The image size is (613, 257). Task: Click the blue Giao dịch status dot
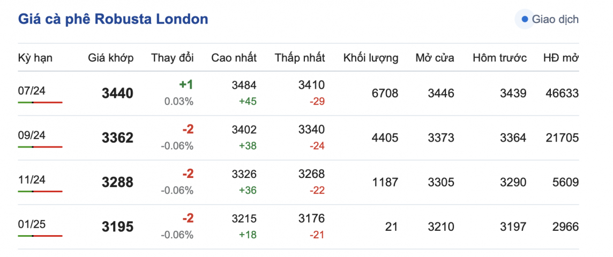click(x=525, y=20)
